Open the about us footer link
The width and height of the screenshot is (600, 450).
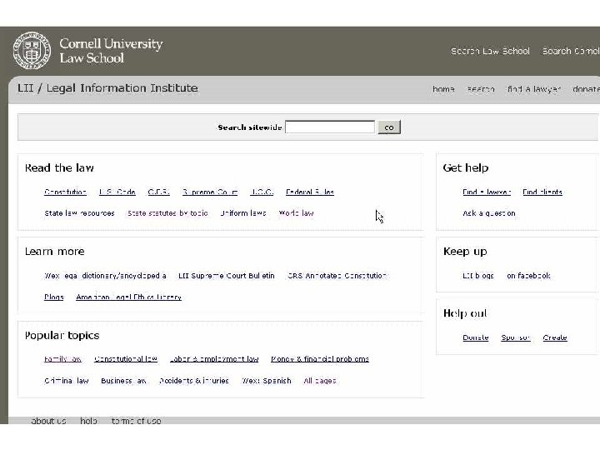coord(48,421)
